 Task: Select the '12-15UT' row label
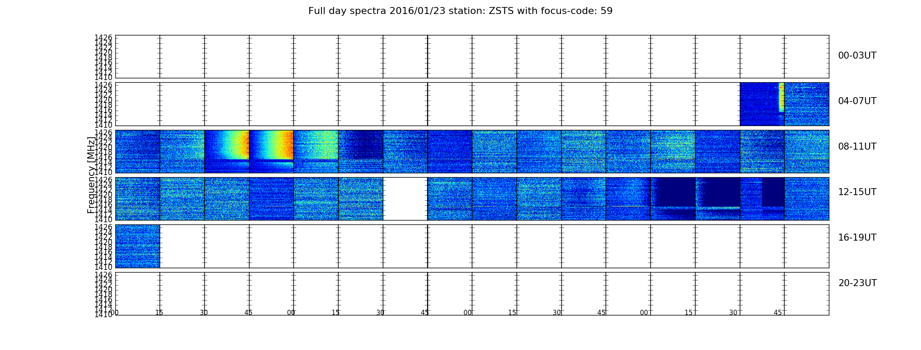coord(857,192)
